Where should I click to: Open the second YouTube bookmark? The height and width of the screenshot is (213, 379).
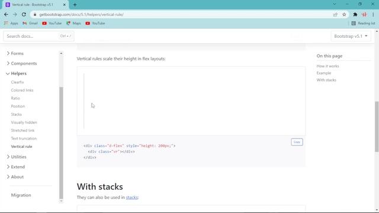point(95,23)
